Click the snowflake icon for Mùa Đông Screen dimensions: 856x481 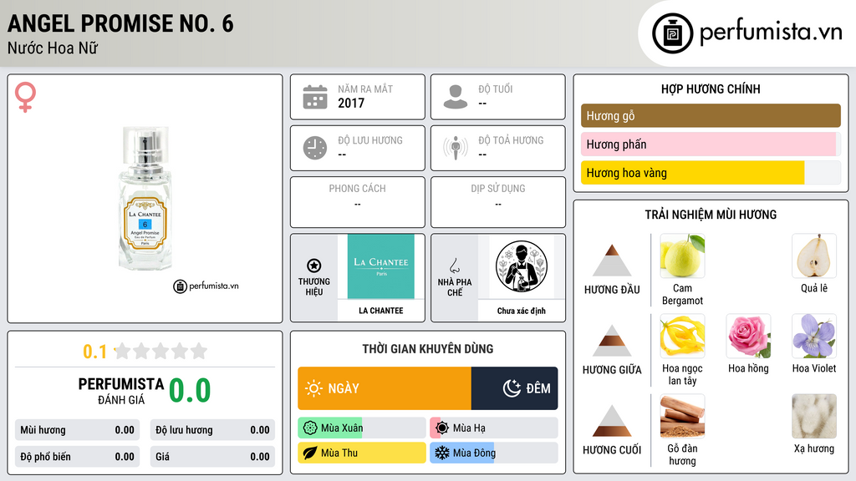pos(442,453)
